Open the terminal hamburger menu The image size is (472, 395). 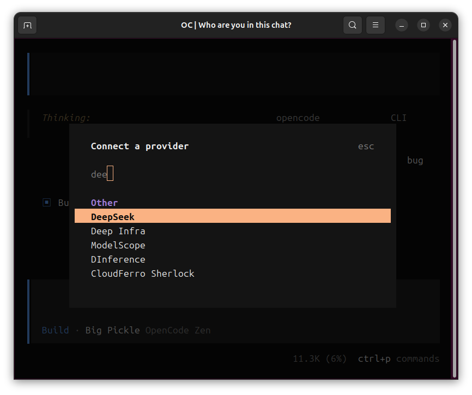[x=376, y=25]
